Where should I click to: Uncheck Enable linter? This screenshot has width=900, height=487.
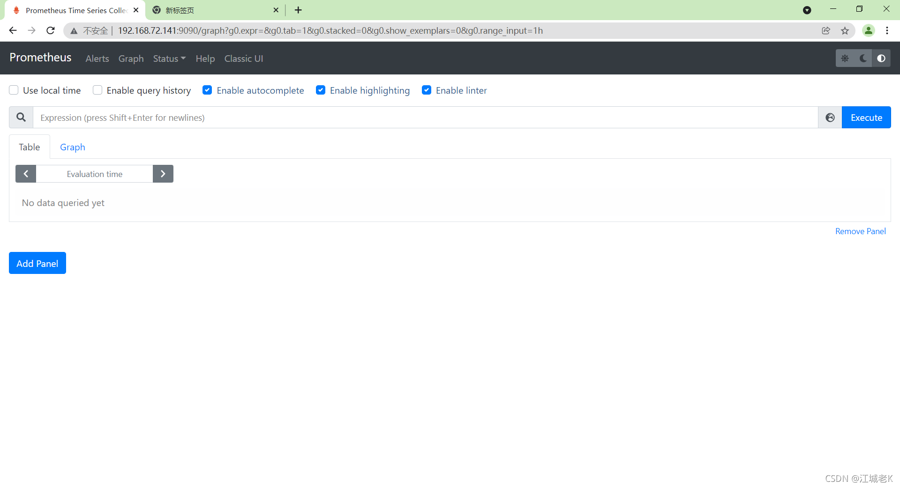coord(427,90)
